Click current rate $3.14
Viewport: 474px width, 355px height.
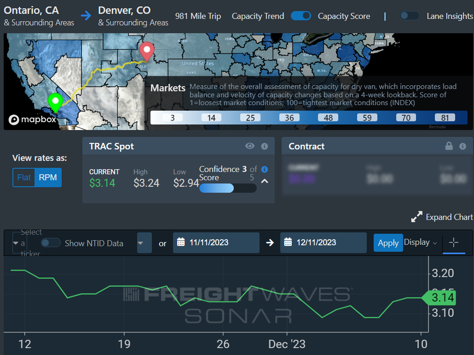pyautogui.click(x=102, y=183)
